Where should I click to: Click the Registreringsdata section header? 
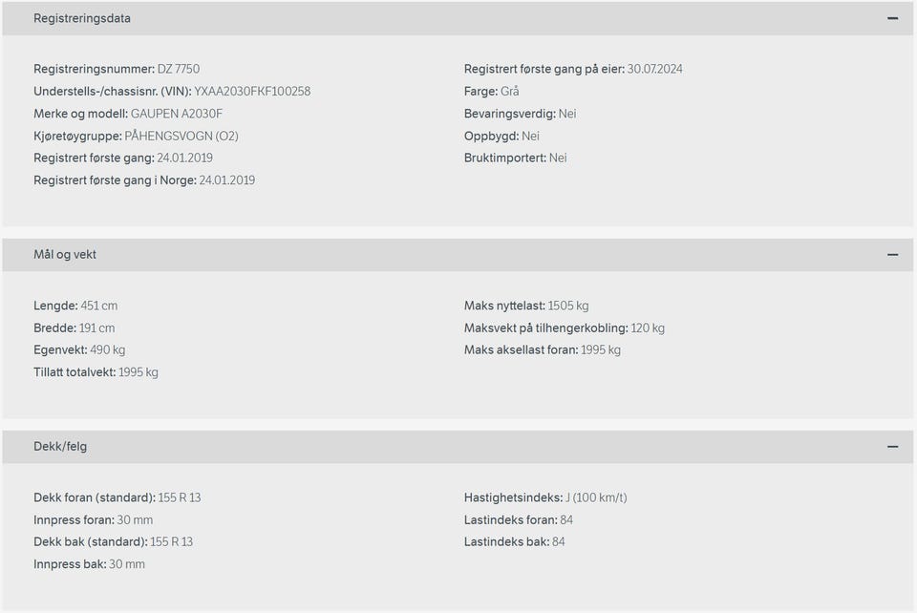458,19
